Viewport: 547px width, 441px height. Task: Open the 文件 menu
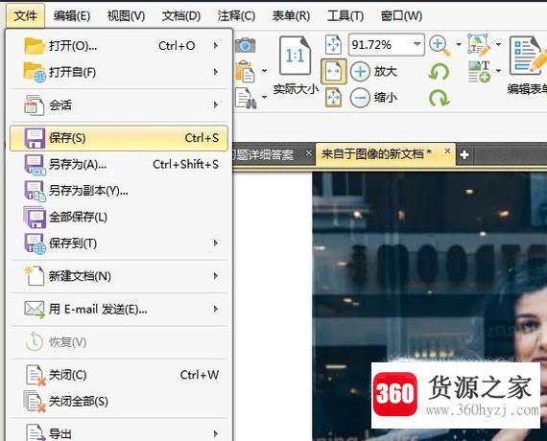pos(26,15)
